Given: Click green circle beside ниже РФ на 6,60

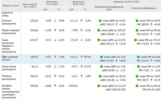Looking at the screenshot, I should pos(138,57).
